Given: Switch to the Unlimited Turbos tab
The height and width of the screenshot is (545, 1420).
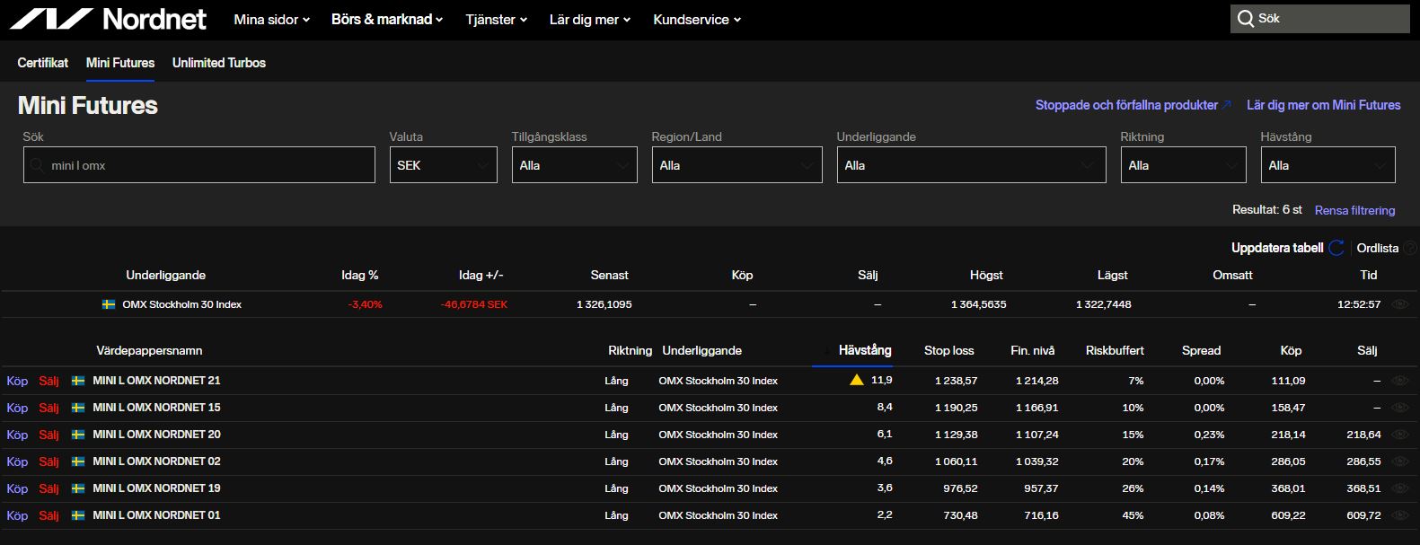Looking at the screenshot, I should (x=218, y=63).
